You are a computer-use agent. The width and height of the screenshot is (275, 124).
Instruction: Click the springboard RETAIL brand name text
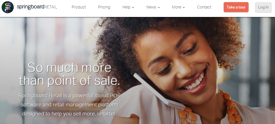pos(37,7)
